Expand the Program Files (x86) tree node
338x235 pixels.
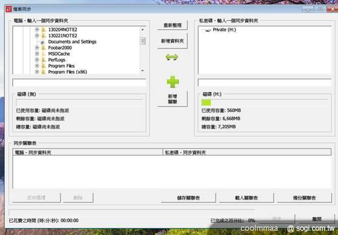pyautogui.click(x=37, y=72)
